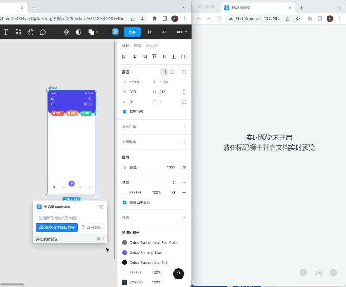The width and height of the screenshot is (346, 287).
Task: Click 提交标注到私有云 button
Action: pos(57,228)
